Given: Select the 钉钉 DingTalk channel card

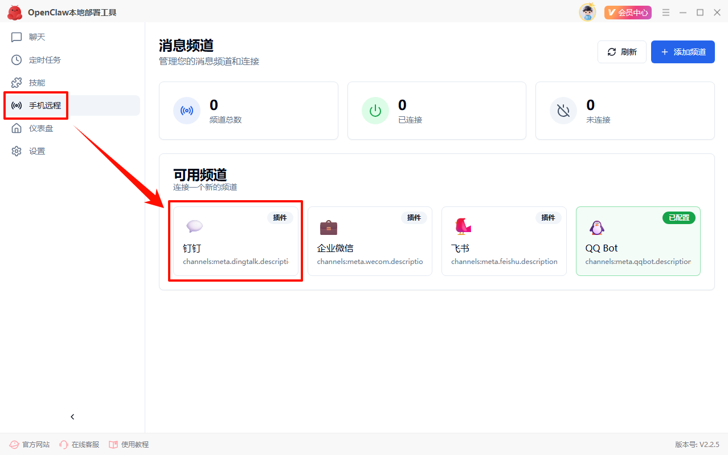Looking at the screenshot, I should pyautogui.click(x=235, y=241).
